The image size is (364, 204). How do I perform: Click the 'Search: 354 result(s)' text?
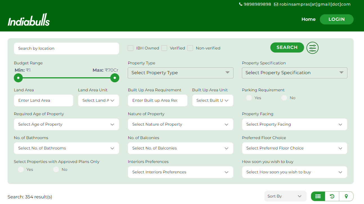pos(30,197)
